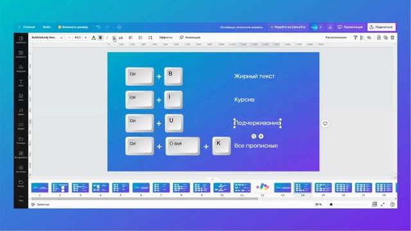Viewport: 411px width, 231px height.
Task: Select the 'Курсив' text on the slide
Action: point(244,99)
